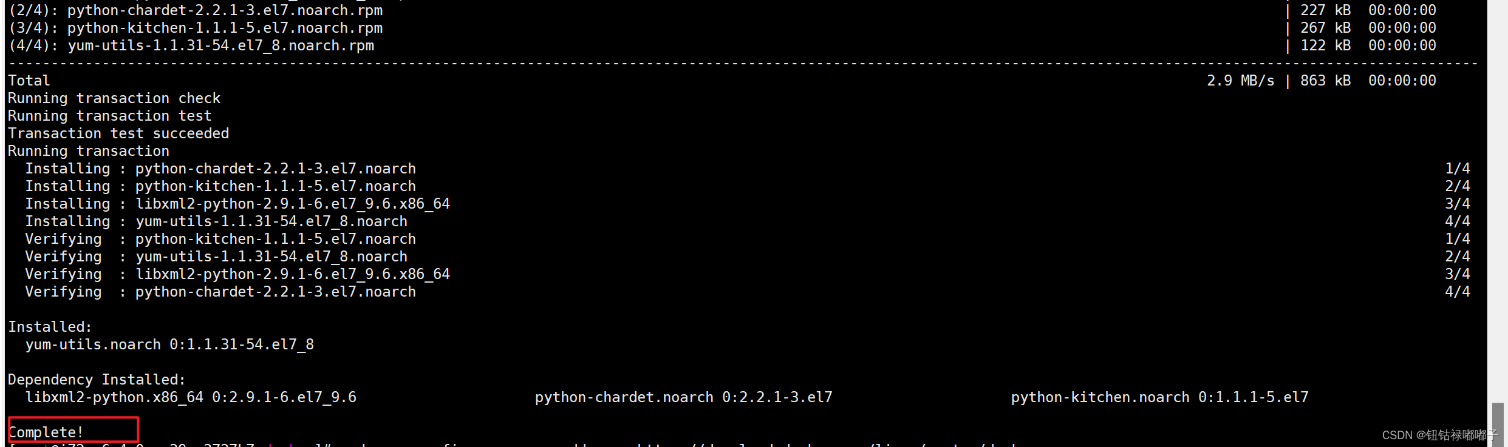Click 'Installing : python-chardet-2.2.1-3.el7.noarch' line
Image resolution: width=1508 pixels, height=447 pixels.
(220, 169)
